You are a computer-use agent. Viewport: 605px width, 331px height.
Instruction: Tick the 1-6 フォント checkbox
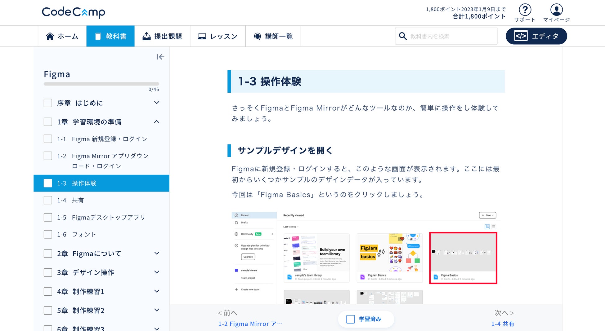48,234
